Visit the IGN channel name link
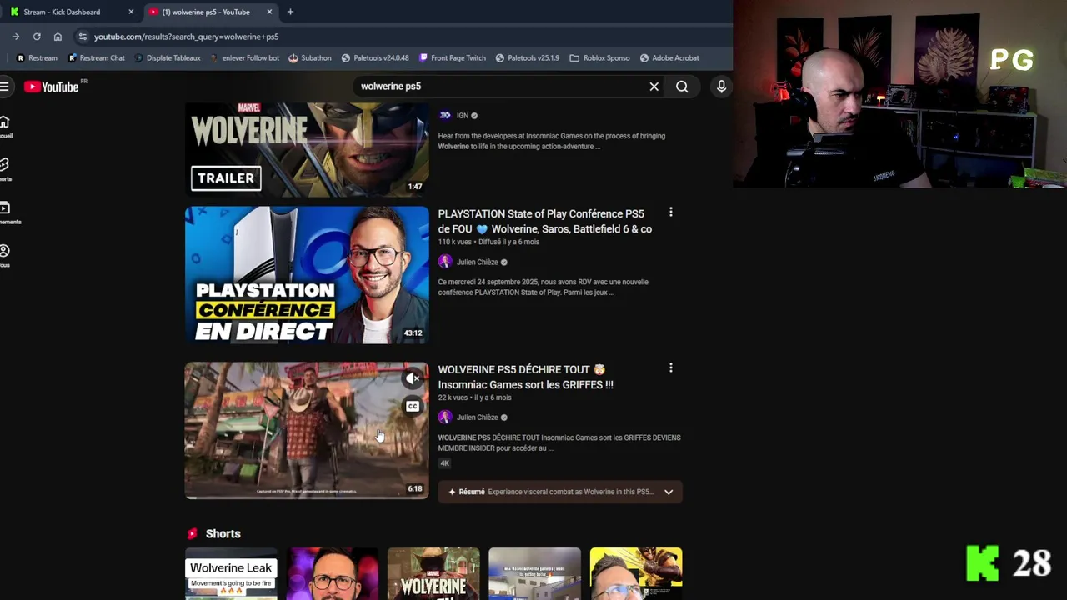 463,116
